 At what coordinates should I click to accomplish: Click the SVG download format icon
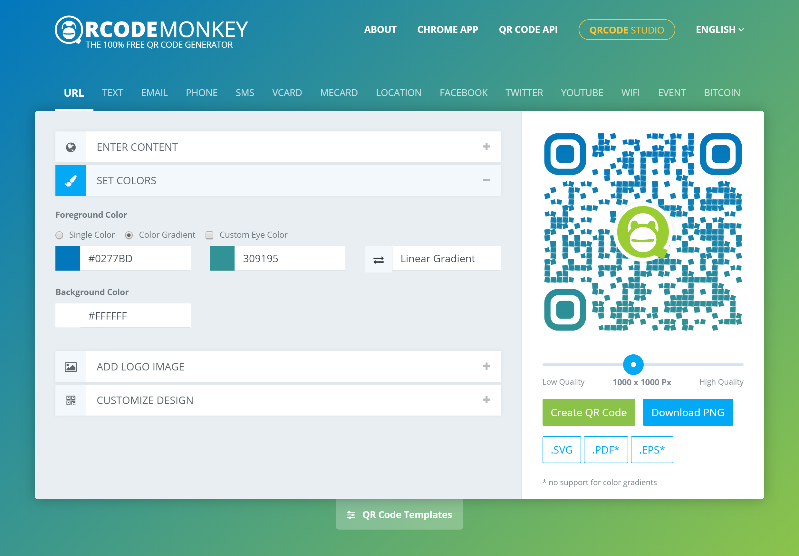point(561,449)
